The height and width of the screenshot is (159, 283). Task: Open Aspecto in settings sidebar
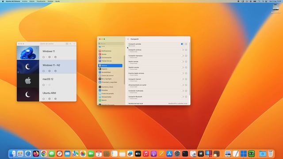tap(110, 69)
